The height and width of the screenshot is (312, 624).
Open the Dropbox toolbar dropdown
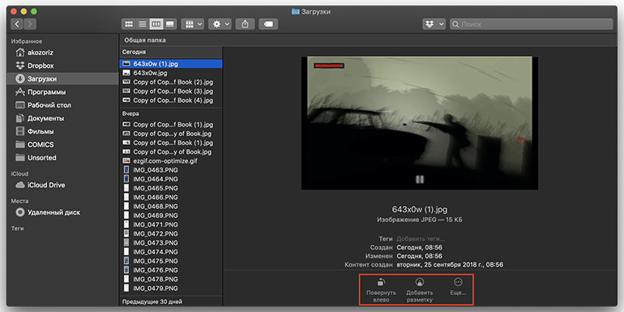click(x=434, y=24)
